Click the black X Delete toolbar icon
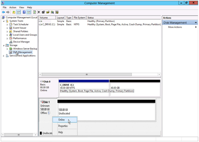The width and height of the screenshot is (199, 142). coord(39,12)
